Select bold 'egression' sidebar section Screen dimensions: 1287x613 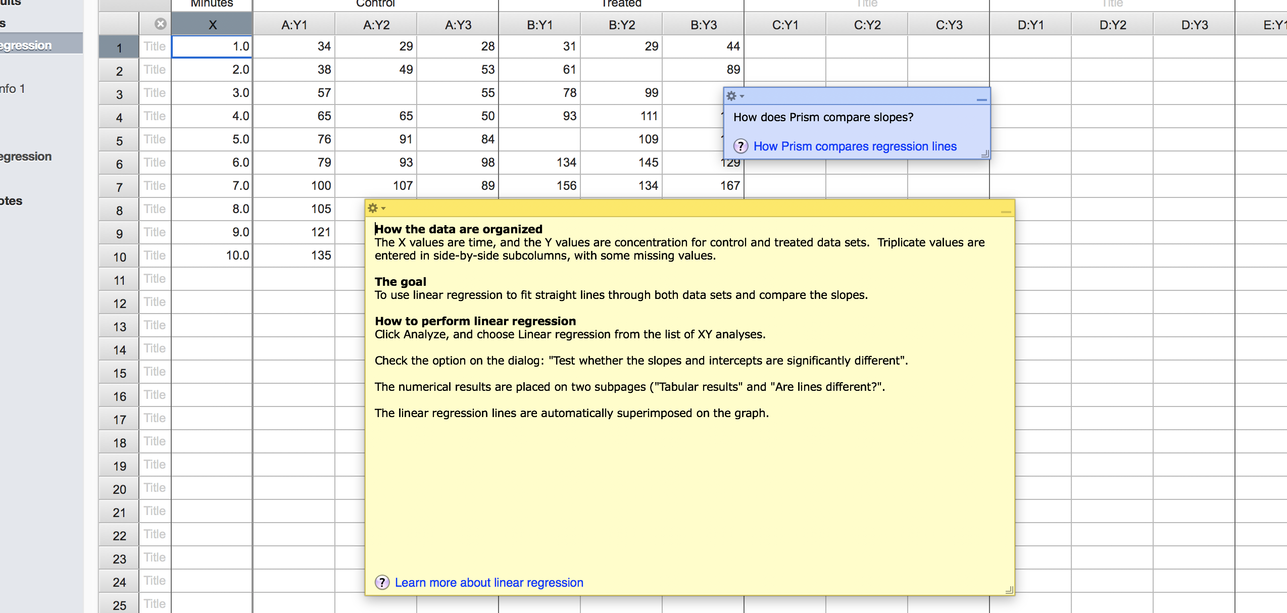pyautogui.click(x=26, y=157)
